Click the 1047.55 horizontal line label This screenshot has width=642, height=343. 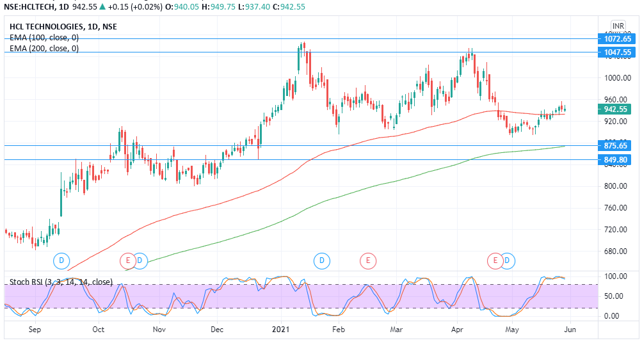coord(617,52)
